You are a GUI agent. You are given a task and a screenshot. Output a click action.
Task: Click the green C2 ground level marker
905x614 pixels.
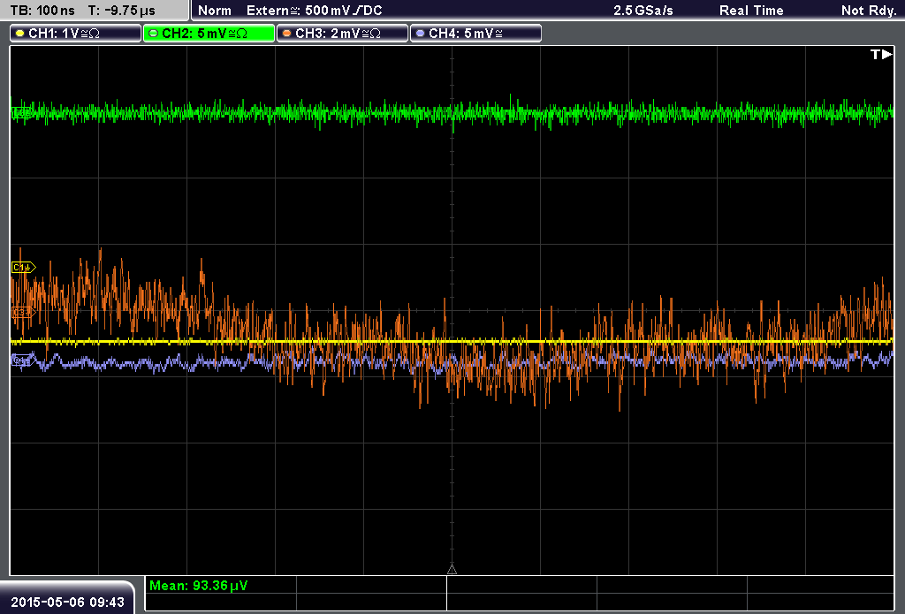pos(22,113)
